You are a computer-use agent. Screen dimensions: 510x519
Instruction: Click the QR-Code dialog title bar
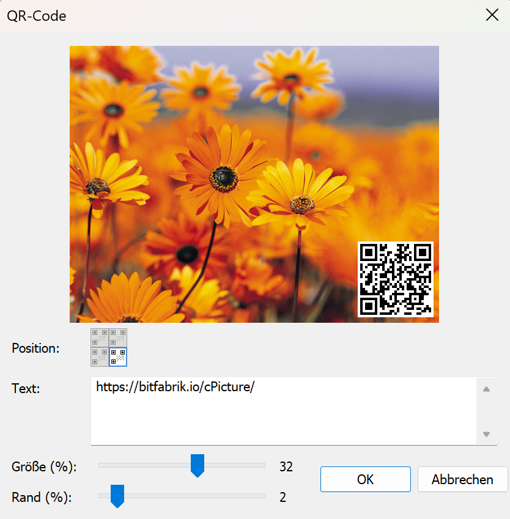245,16
